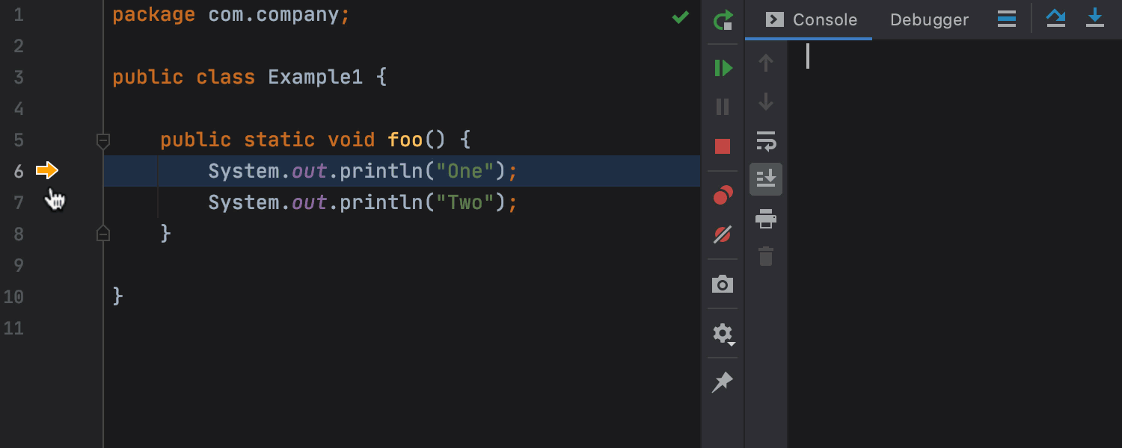The image size is (1122, 448).
Task: Pin the debug tool window
Action: pyautogui.click(x=722, y=382)
